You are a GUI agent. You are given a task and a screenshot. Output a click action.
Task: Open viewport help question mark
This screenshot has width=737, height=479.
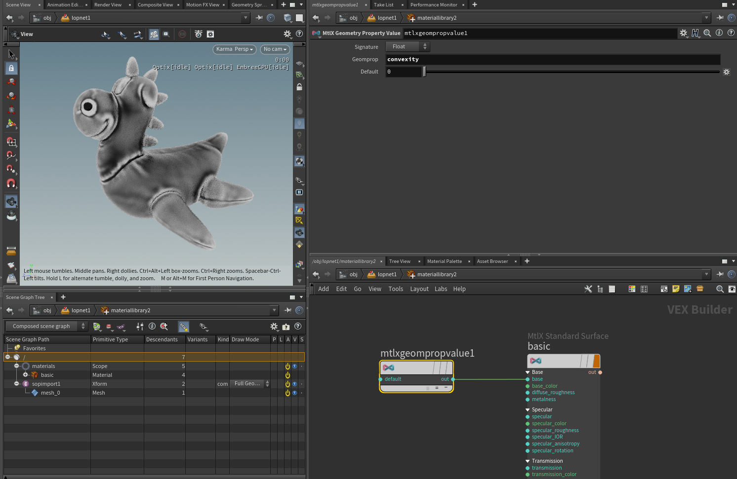pyautogui.click(x=299, y=34)
